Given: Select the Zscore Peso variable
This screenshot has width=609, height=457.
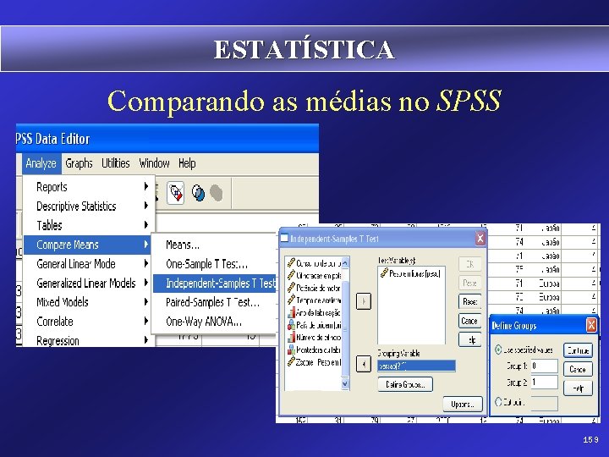Looking at the screenshot, I should pyautogui.click(x=314, y=362).
